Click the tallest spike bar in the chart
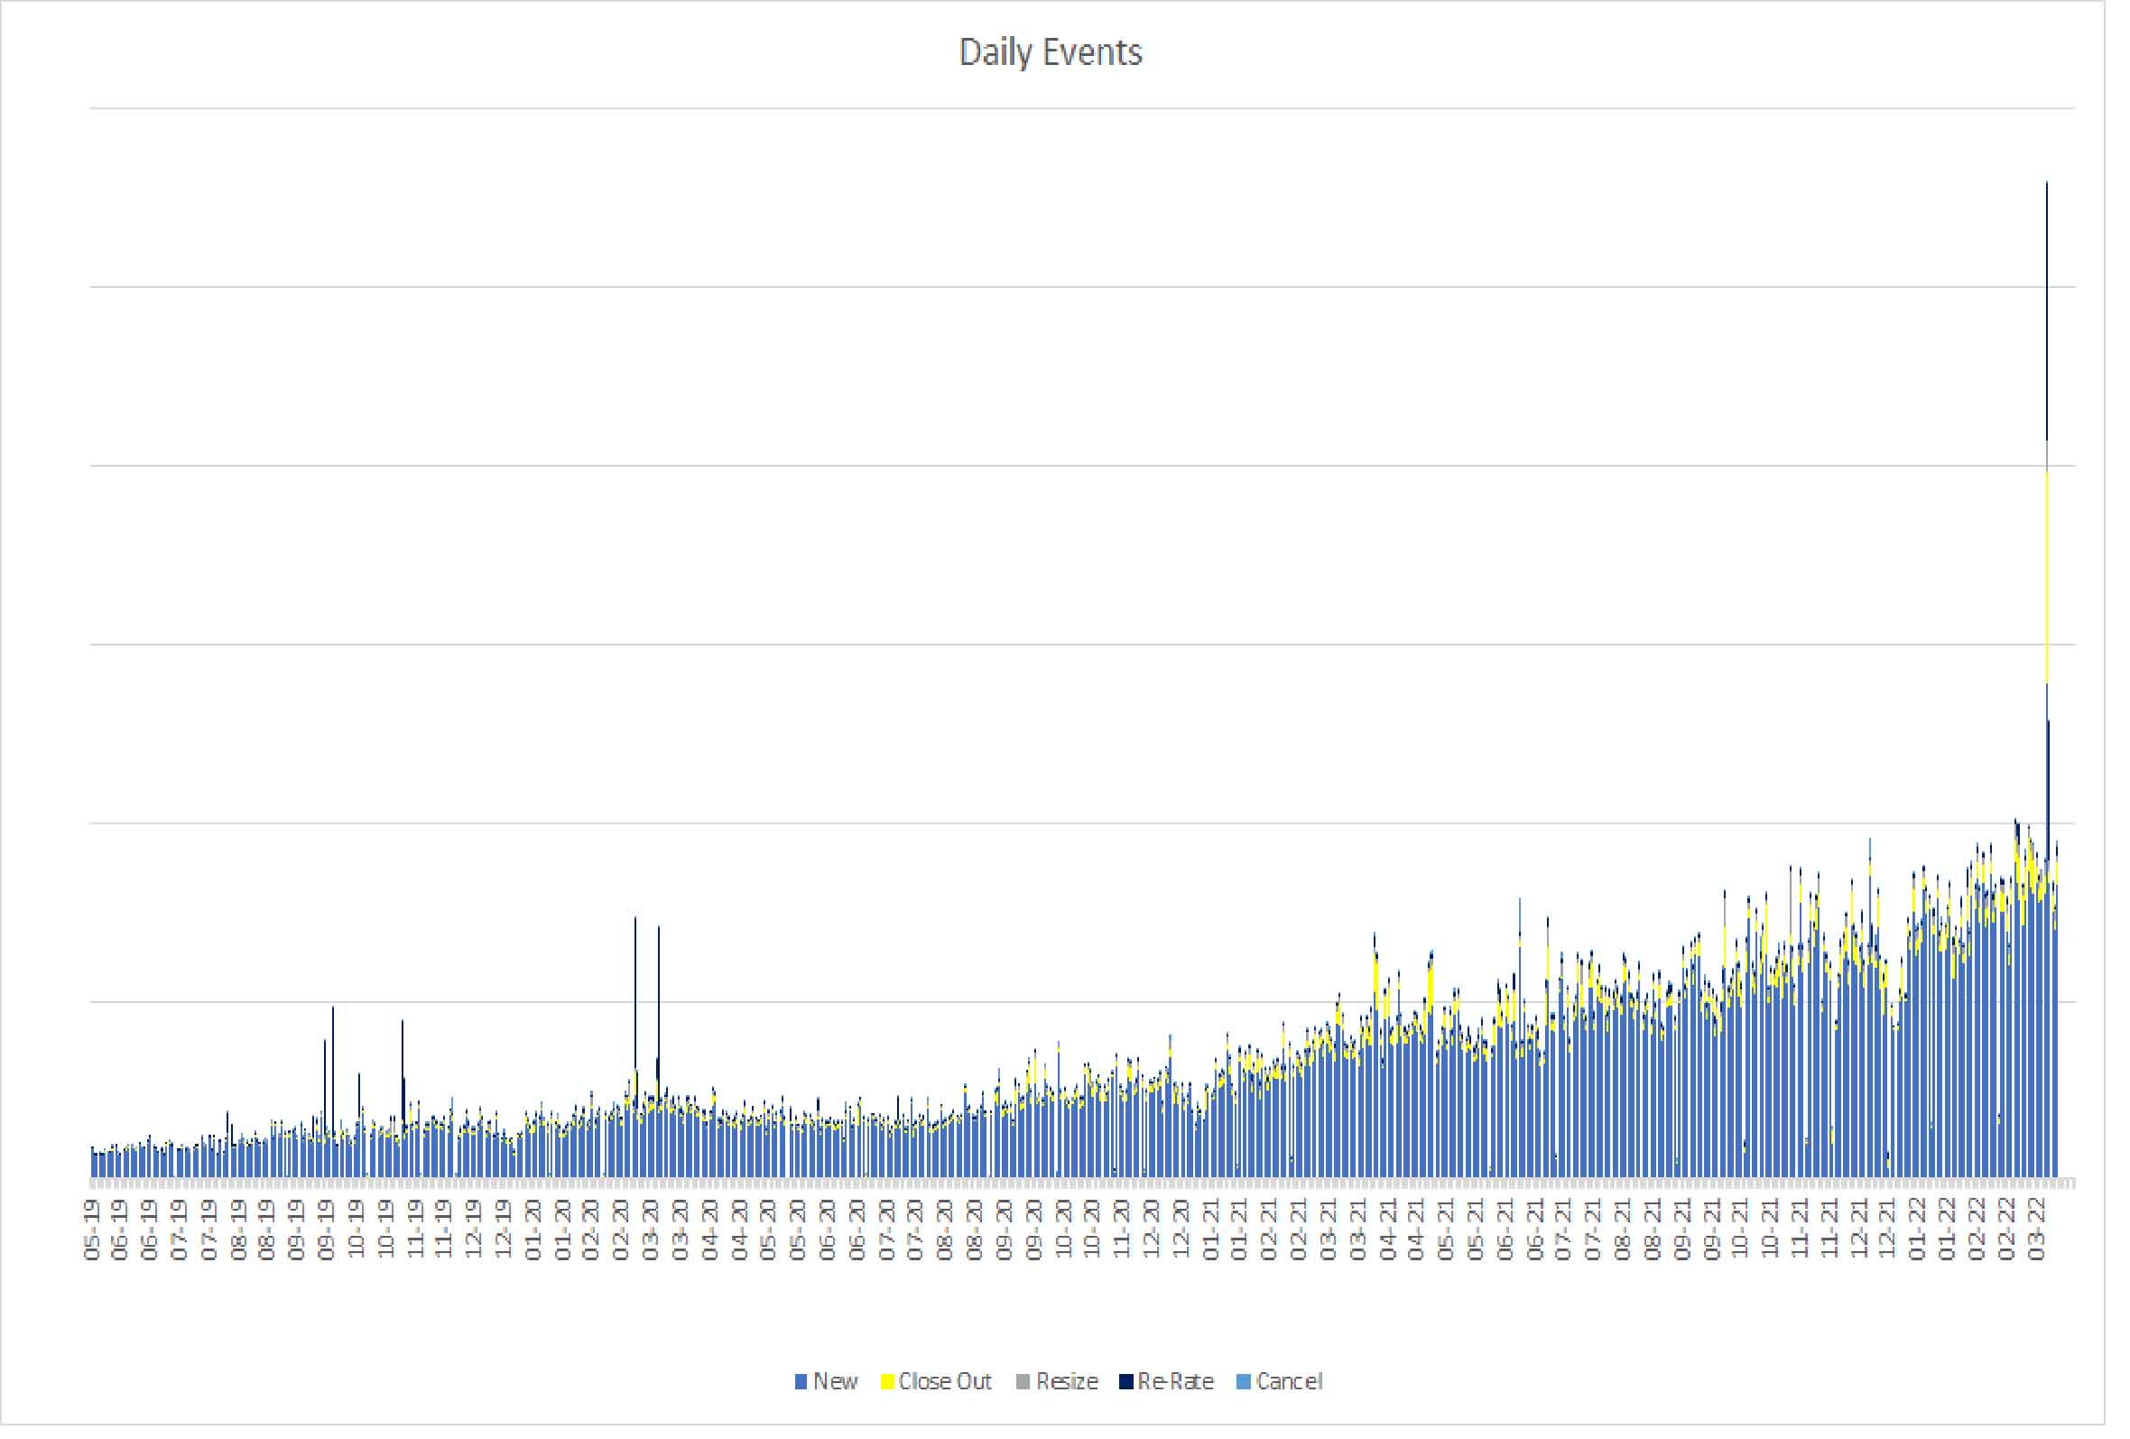 [x=2047, y=678]
